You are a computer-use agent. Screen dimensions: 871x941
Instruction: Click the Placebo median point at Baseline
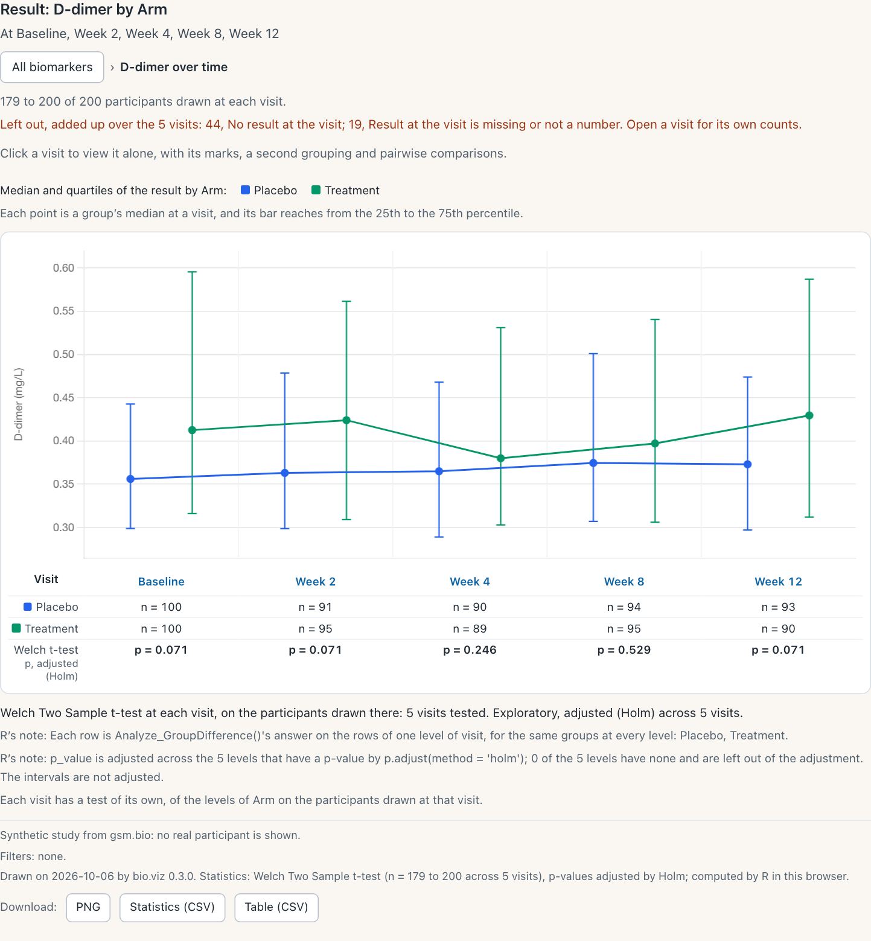(130, 479)
